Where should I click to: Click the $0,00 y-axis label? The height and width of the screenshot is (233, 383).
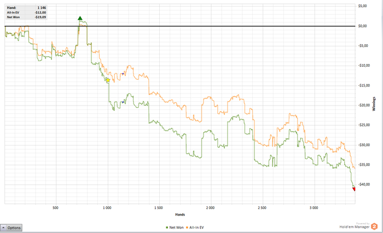pos(362,26)
